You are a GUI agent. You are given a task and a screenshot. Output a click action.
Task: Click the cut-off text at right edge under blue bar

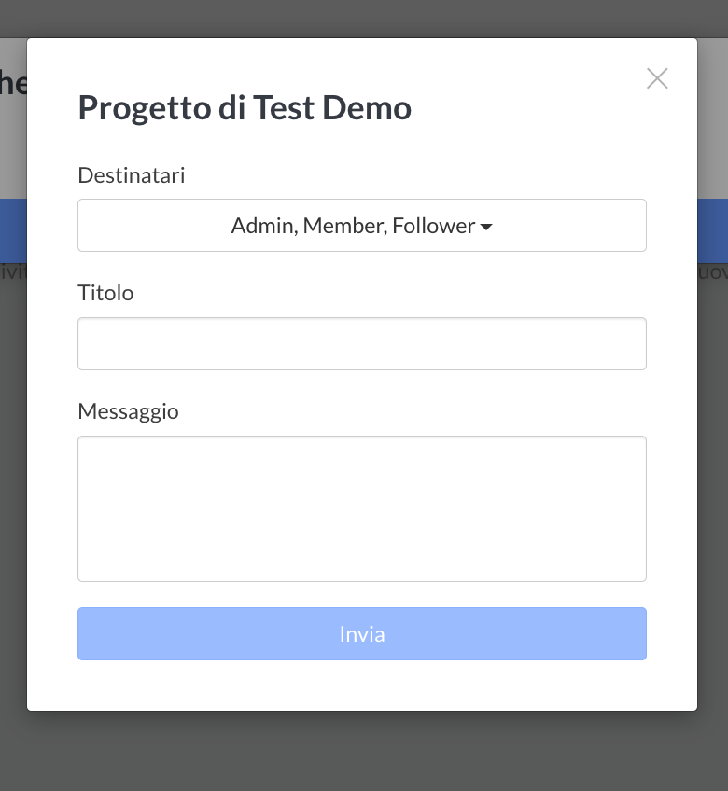click(x=713, y=272)
